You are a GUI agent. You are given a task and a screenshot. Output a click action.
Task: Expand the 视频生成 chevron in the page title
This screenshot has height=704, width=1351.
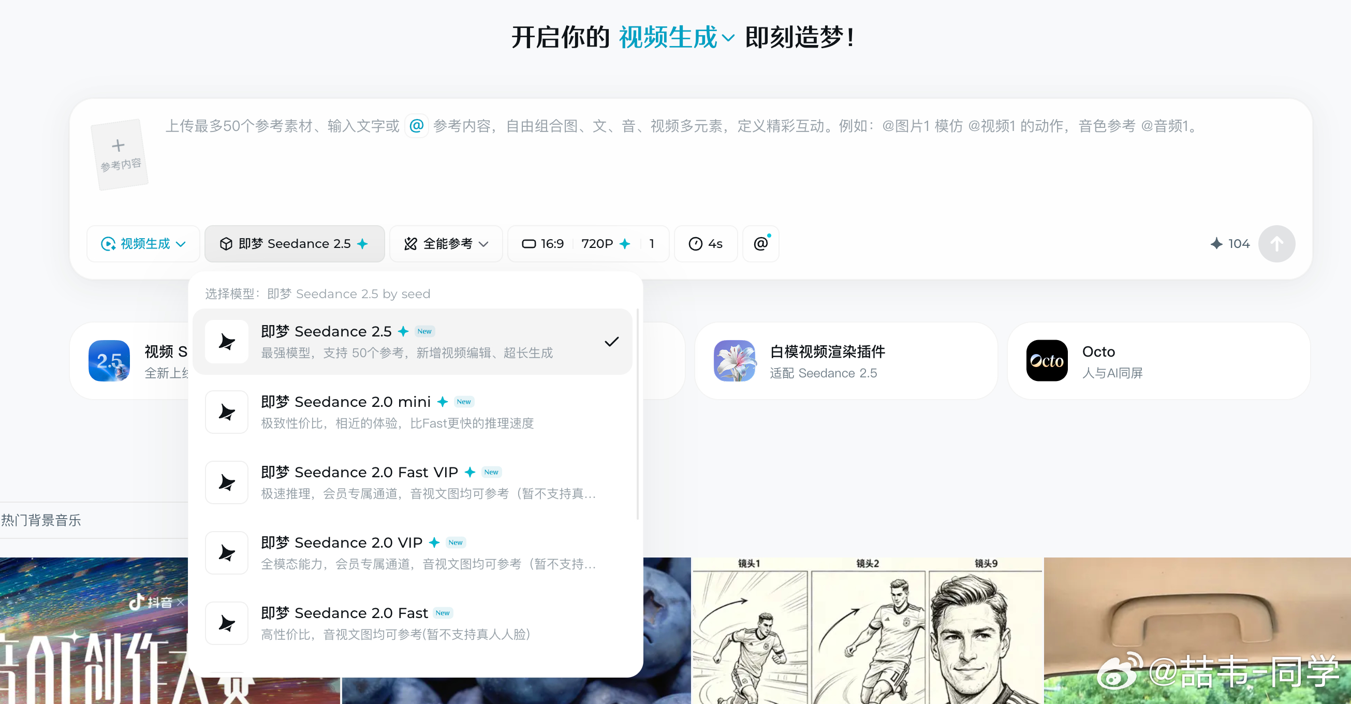pyautogui.click(x=728, y=38)
